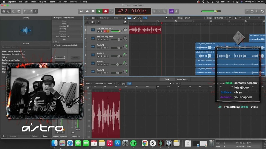266x149 pixels.
Task: Enable the Replace mode button
Action: click(x=155, y=11)
